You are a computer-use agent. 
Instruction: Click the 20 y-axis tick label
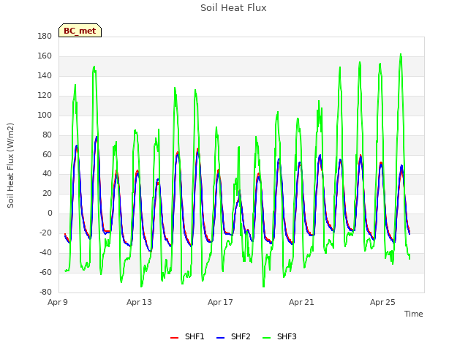pyautogui.click(x=47, y=193)
